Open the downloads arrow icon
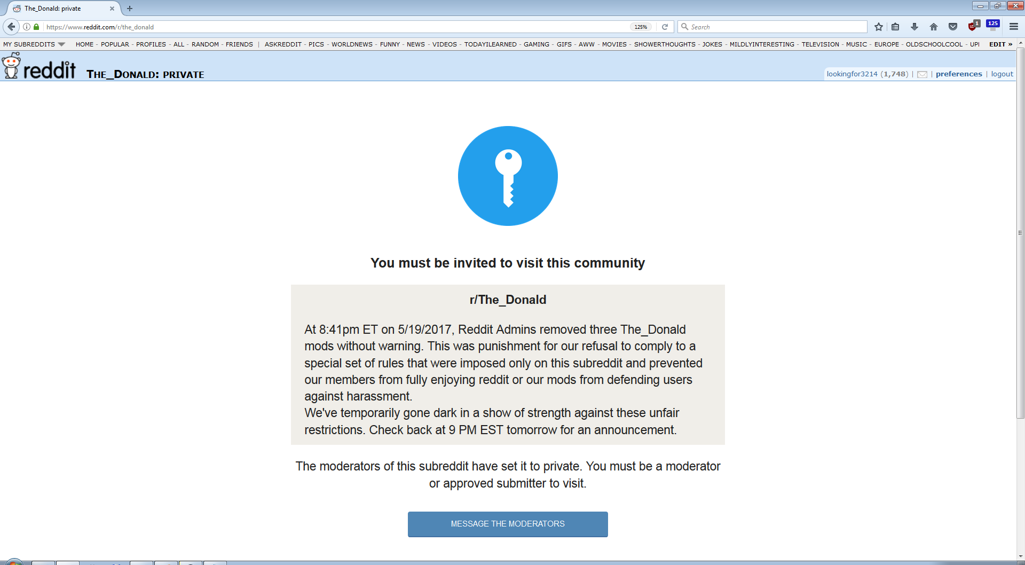1025x565 pixels. [x=914, y=27]
